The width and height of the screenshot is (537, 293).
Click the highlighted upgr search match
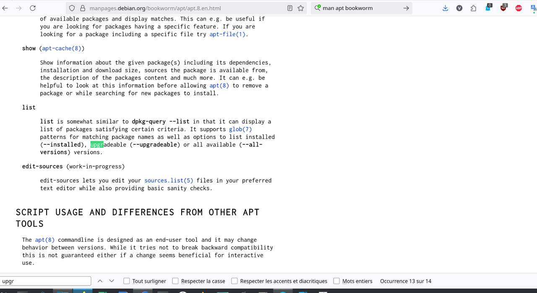[x=97, y=144]
